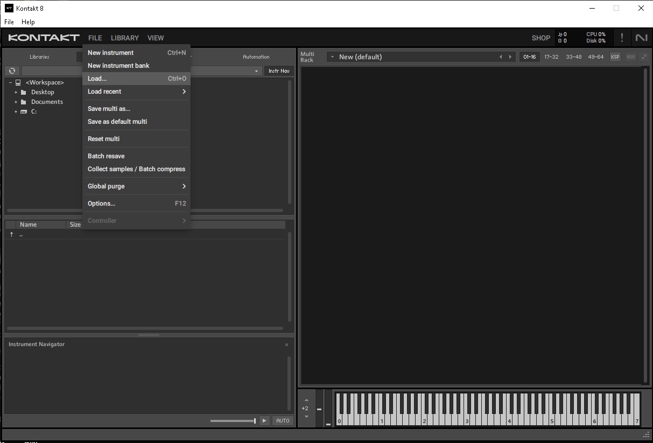Shift keyboard octave down arrow

point(306,417)
